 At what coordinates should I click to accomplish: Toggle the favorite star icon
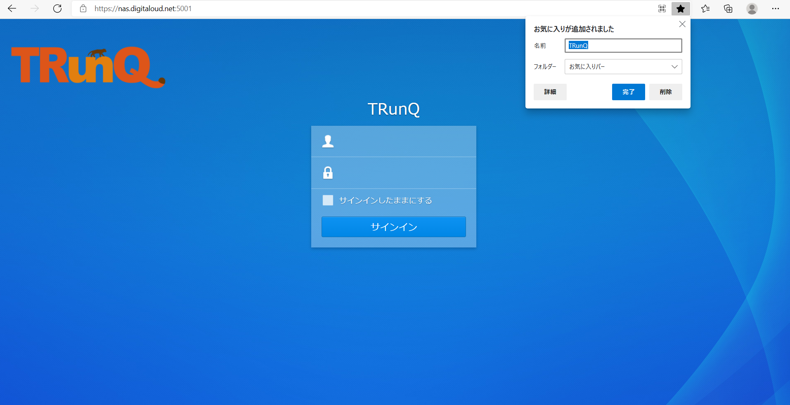681,9
